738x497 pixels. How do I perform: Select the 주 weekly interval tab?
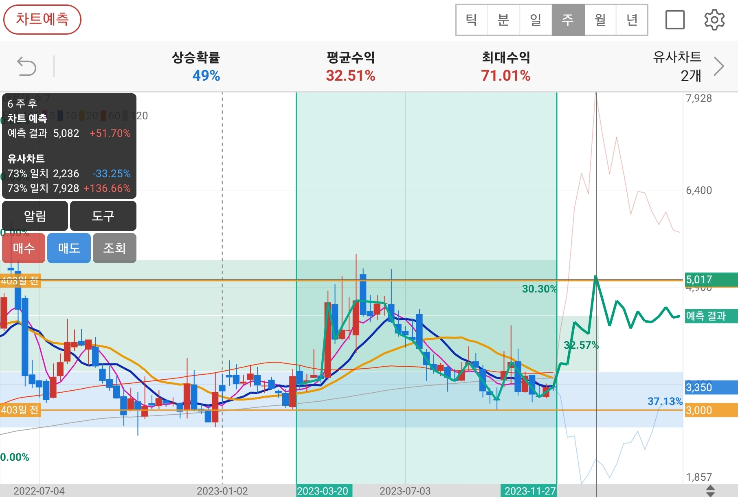pos(568,20)
